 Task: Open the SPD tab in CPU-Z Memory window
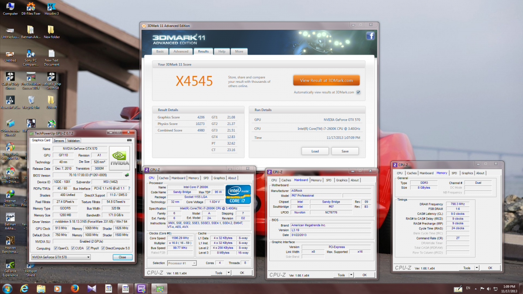454,173
